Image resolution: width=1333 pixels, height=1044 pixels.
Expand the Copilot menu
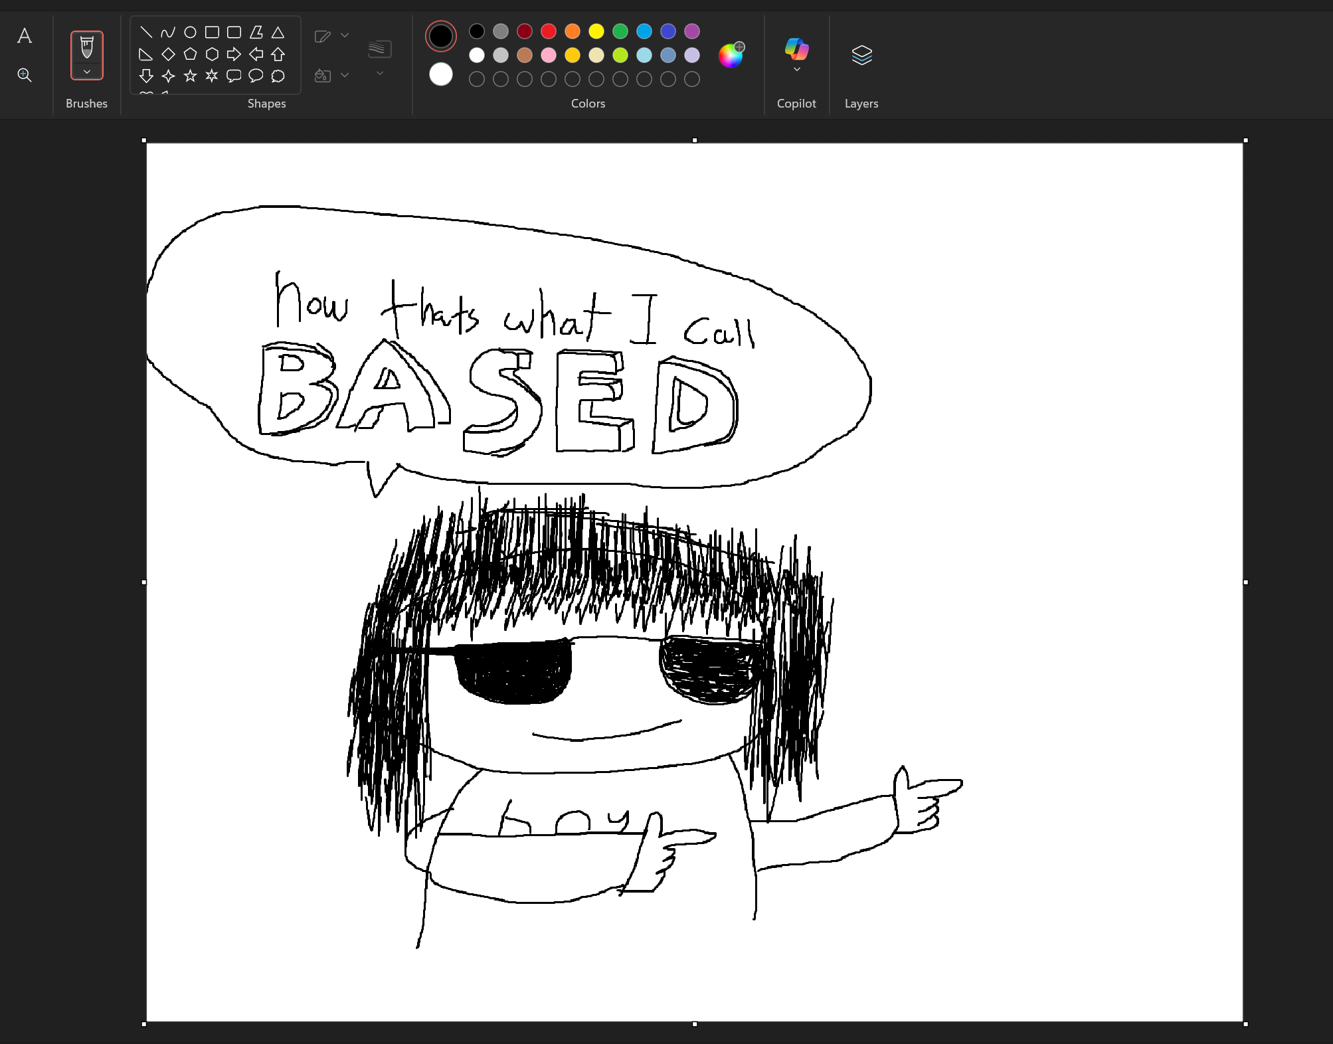point(796,69)
